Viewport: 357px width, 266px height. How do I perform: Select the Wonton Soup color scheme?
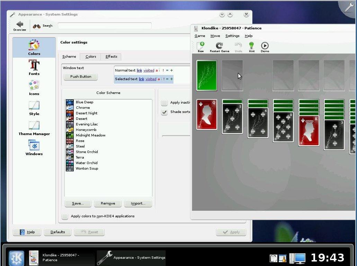tap(109, 169)
